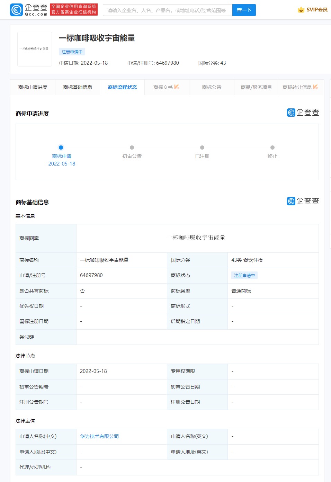Click trademark pattern image in 商标图案 row

(196, 238)
